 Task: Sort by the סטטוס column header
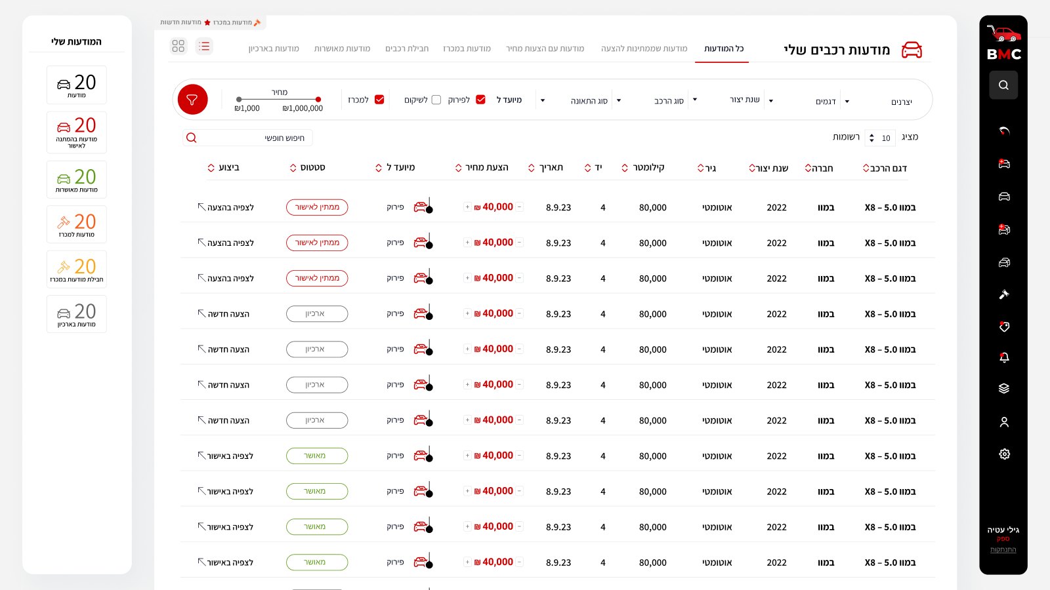coord(308,168)
